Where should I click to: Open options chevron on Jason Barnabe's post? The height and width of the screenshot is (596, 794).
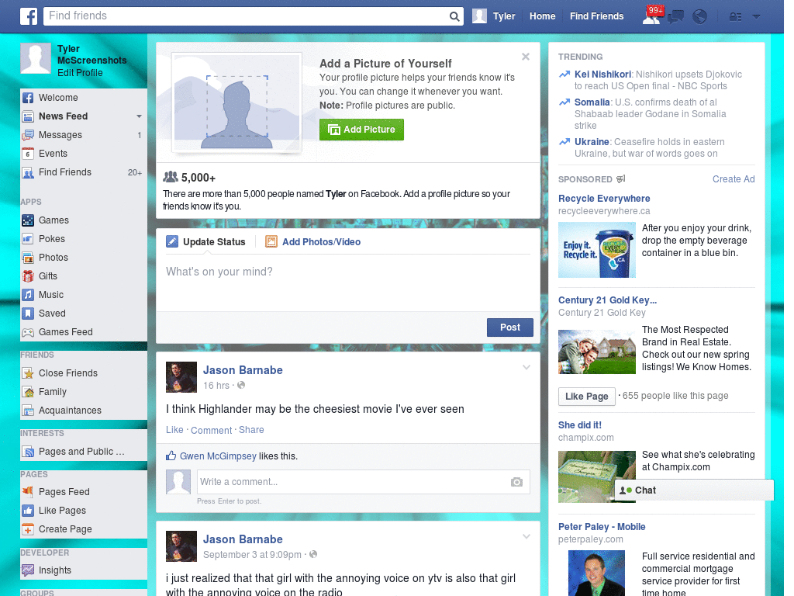pyautogui.click(x=526, y=366)
